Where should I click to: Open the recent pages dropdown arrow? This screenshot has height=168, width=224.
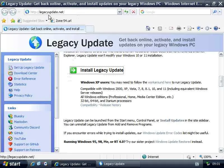coord(19,12)
